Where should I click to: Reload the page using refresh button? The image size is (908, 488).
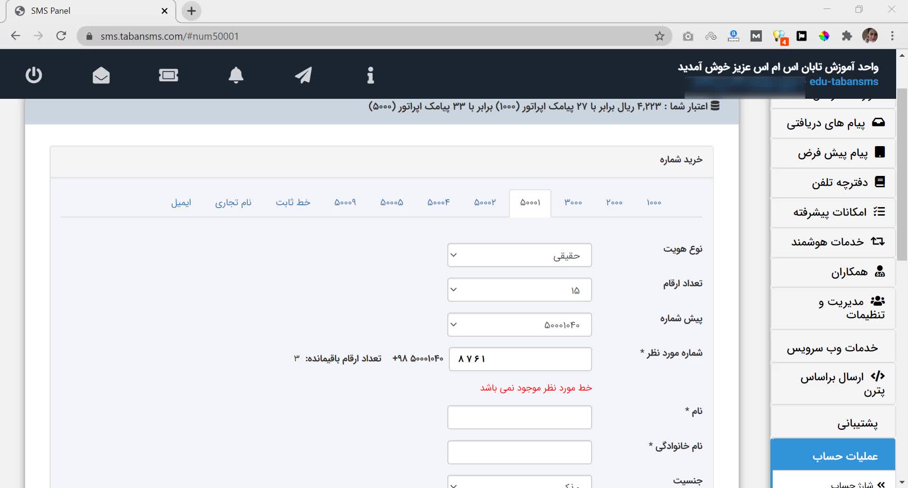(x=61, y=36)
